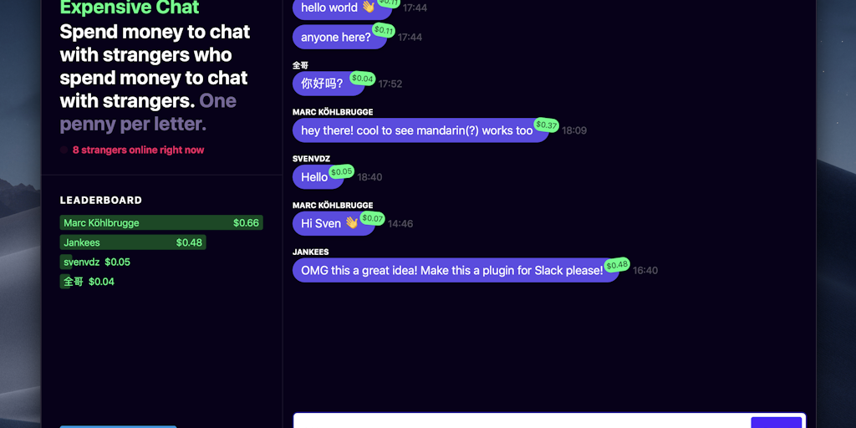Click the blue button at the sidebar bottom
856x428 pixels.
(x=118, y=427)
